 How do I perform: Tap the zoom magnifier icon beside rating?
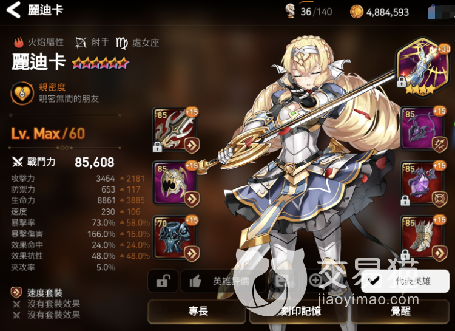click(x=314, y=281)
